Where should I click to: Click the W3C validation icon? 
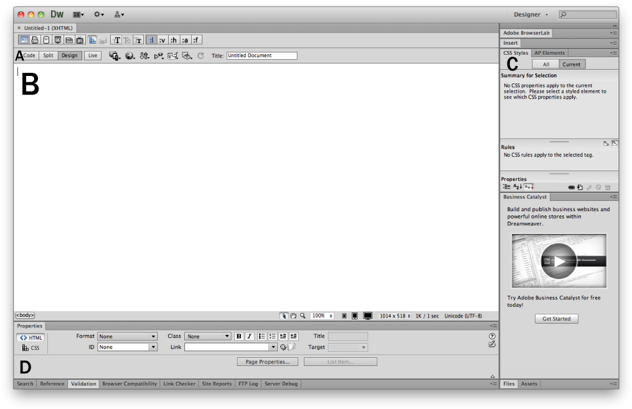click(159, 55)
